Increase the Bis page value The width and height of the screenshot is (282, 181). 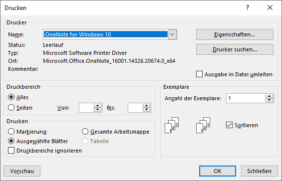[x=147, y=106]
